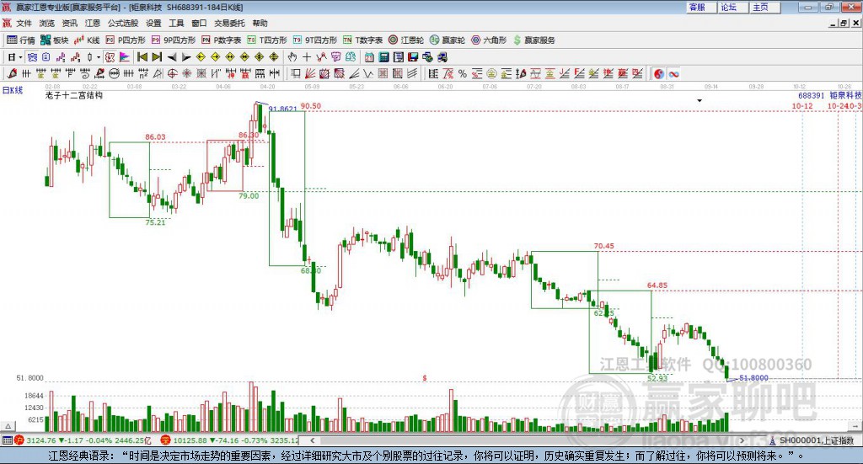Open the 江恩 menu

pos(93,23)
